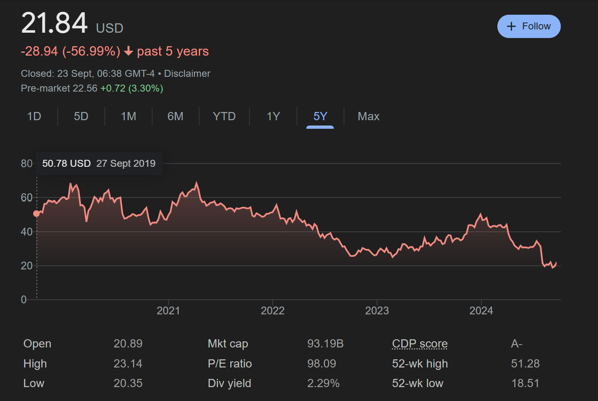Open the 1Y chart tab
This screenshot has height=401, width=598.
(x=273, y=116)
